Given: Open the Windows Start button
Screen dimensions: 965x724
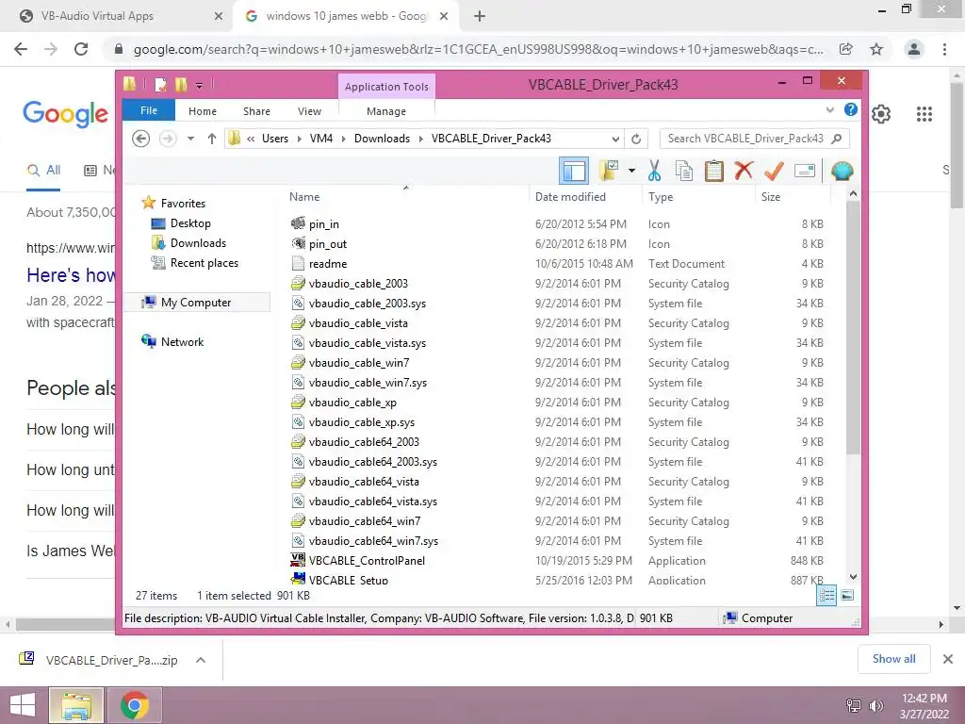Looking at the screenshot, I should (x=23, y=705).
